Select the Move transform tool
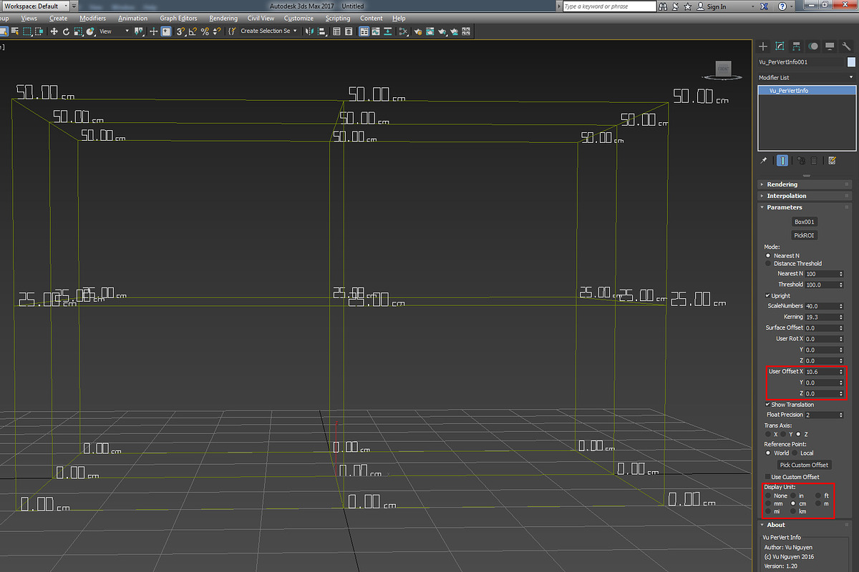This screenshot has width=859, height=572. (x=54, y=31)
